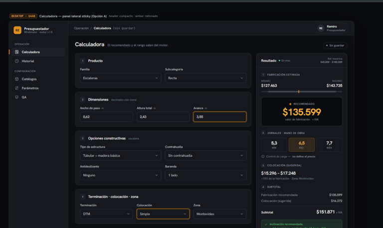This screenshot has height=228, width=383.
Task: Click the RE user avatar
Action: 321,28
